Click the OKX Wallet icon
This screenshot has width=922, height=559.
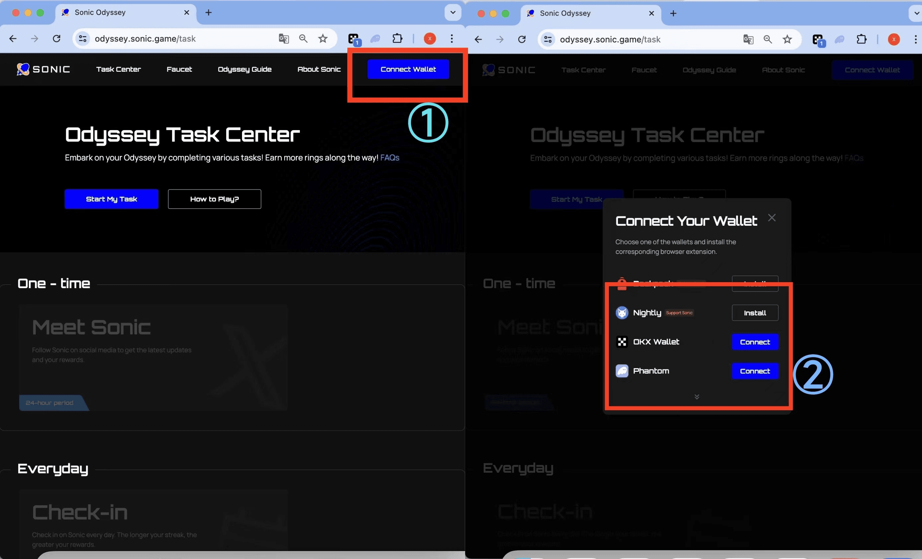(622, 342)
